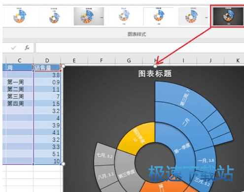Image resolution: width=244 pixels, height=192 pixels.
Task: Select the cell containing 第四周
Action: point(20,103)
